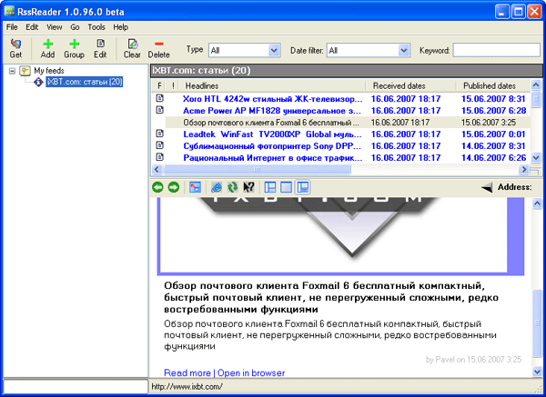Select headline Сублимационный фотопринтер Sony DPP

272,146
